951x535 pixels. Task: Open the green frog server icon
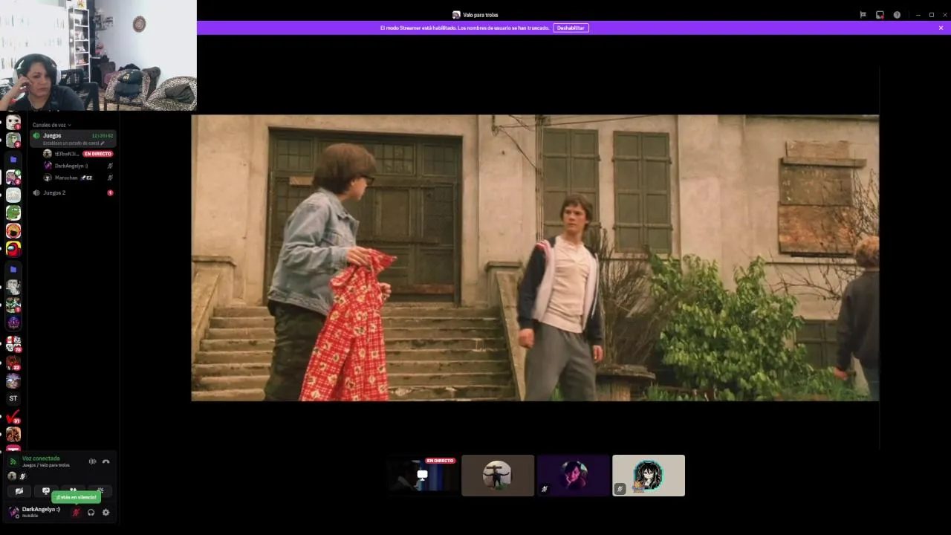click(x=13, y=213)
